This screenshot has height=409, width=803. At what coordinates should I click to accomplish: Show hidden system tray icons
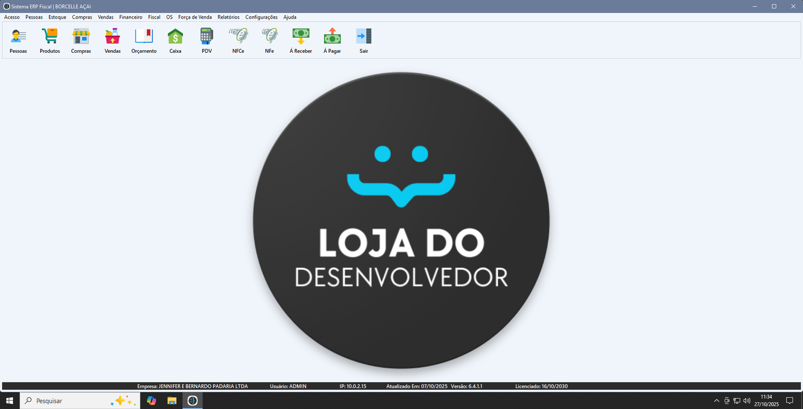click(716, 400)
